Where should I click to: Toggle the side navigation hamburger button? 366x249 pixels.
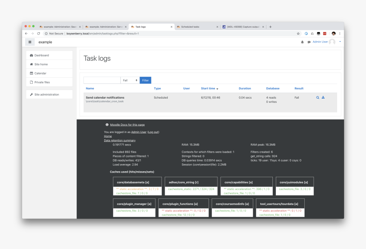coord(30,42)
